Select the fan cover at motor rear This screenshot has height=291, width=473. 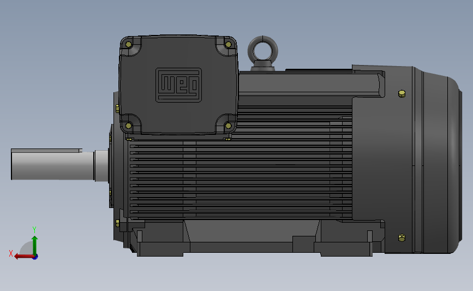click(x=407, y=159)
